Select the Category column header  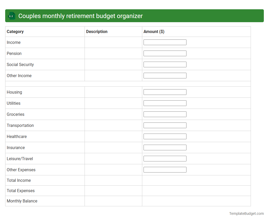click(x=15, y=31)
